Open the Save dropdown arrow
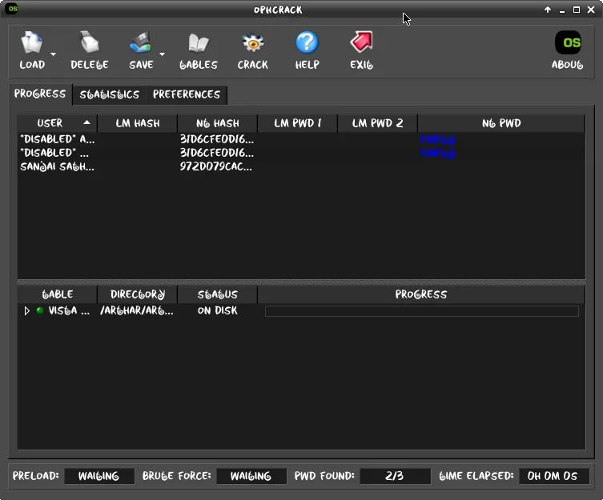Screen dimensions: 603x500 [162, 54]
